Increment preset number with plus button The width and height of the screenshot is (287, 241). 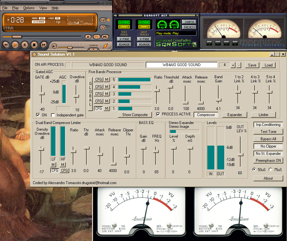pos(233,65)
